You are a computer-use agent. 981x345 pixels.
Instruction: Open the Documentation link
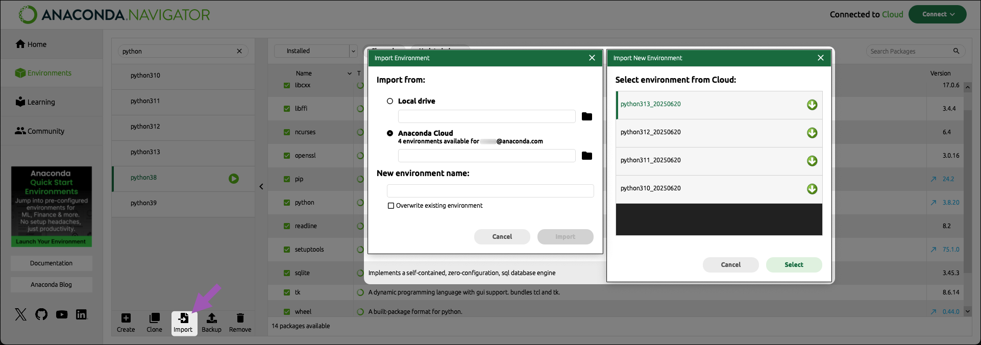52,263
